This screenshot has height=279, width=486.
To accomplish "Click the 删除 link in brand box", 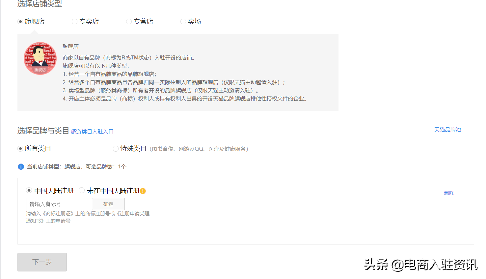I will [x=449, y=193].
